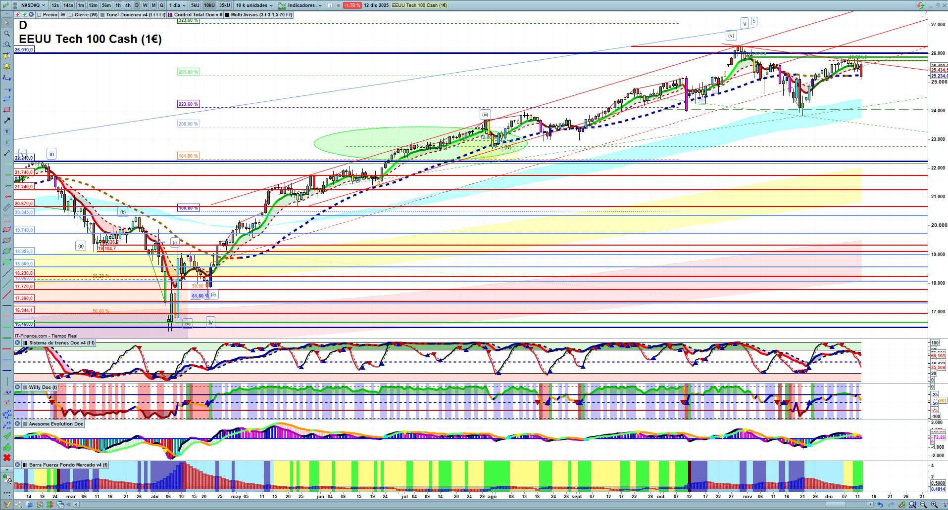948x510 pixels.
Task: Click the 10kU units button
Action: (209, 5)
